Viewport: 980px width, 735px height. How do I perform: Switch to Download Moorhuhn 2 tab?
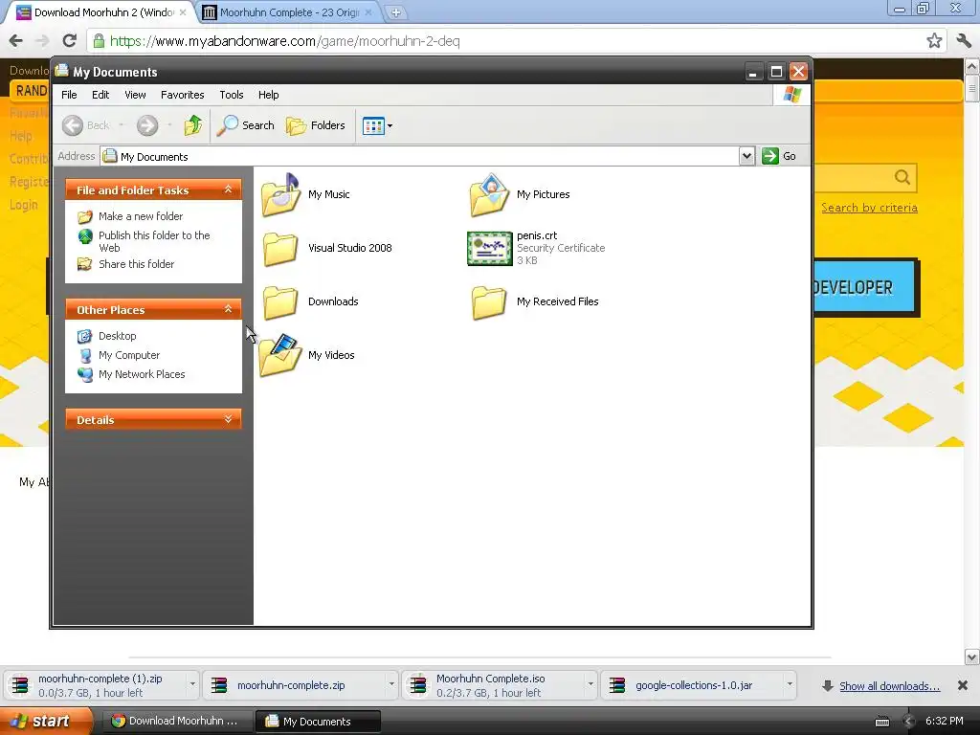pyautogui.click(x=101, y=12)
